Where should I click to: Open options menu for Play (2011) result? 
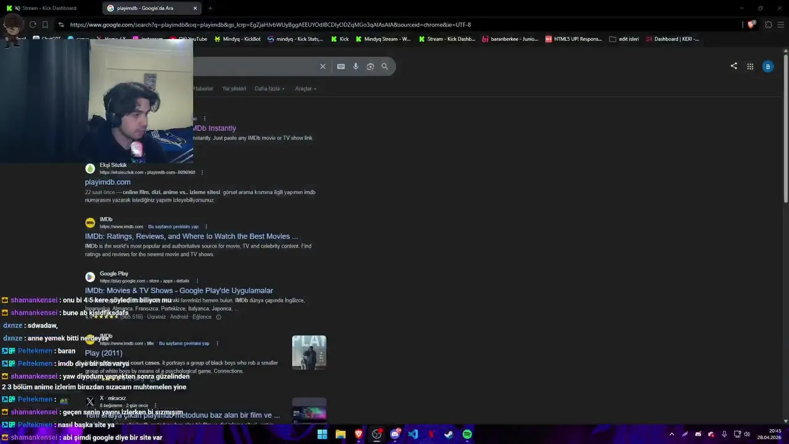[x=217, y=343]
